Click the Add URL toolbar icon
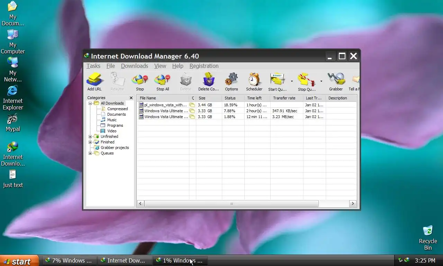Viewport: 443px width, 266px height. point(94,82)
